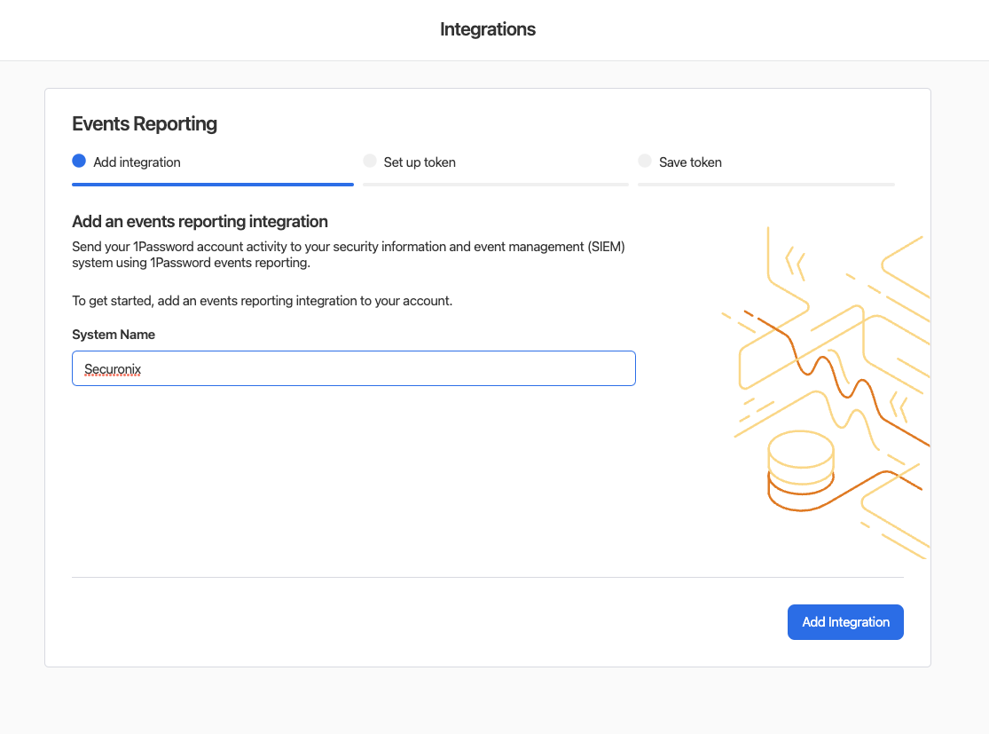Click the Add Integration button
Image resolution: width=989 pixels, height=734 pixels.
(x=844, y=622)
